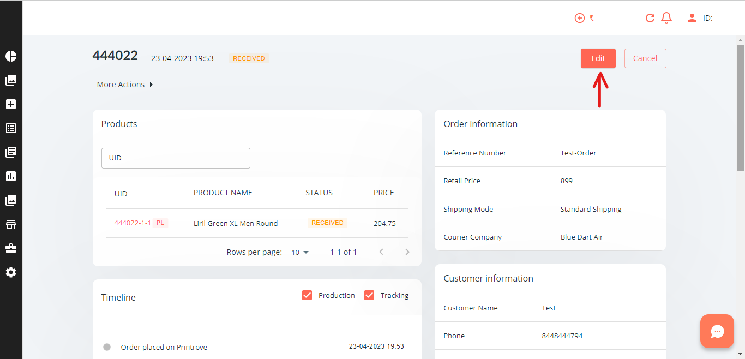Click the Retail Price label

(461, 181)
